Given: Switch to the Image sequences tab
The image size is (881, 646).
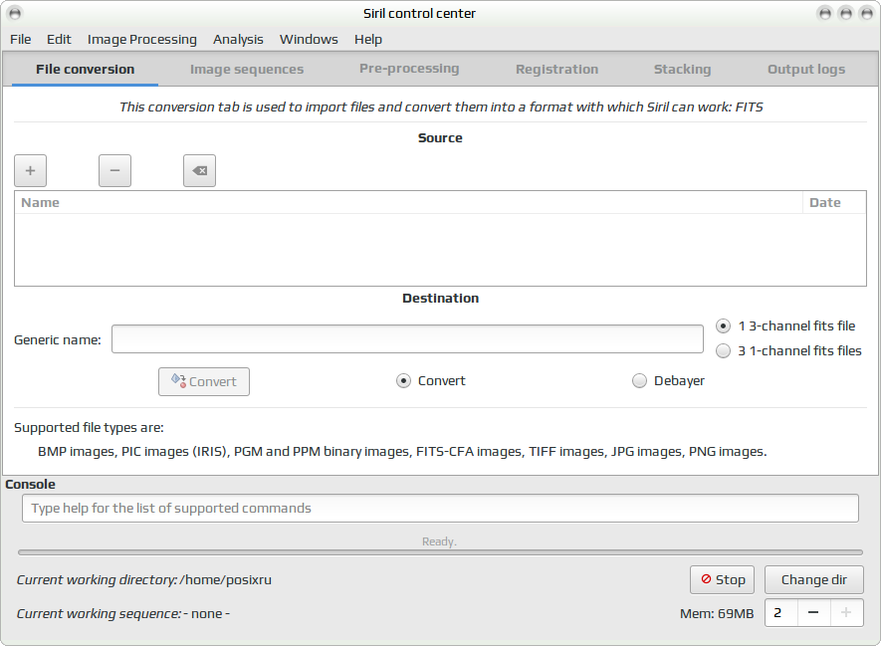Looking at the screenshot, I should tap(247, 70).
